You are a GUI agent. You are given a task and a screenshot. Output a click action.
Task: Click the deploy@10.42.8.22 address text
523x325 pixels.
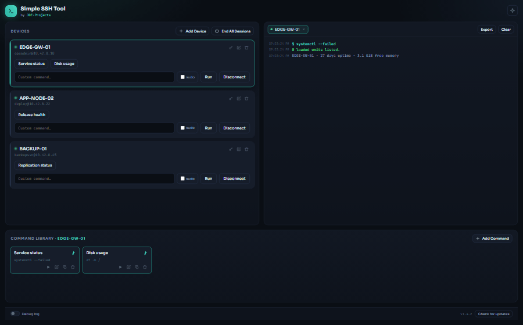32,104
